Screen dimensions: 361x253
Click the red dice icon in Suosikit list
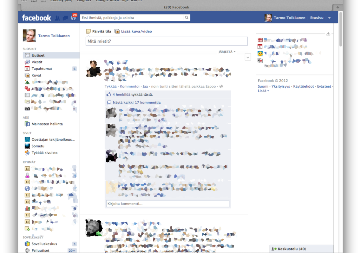click(x=27, y=88)
